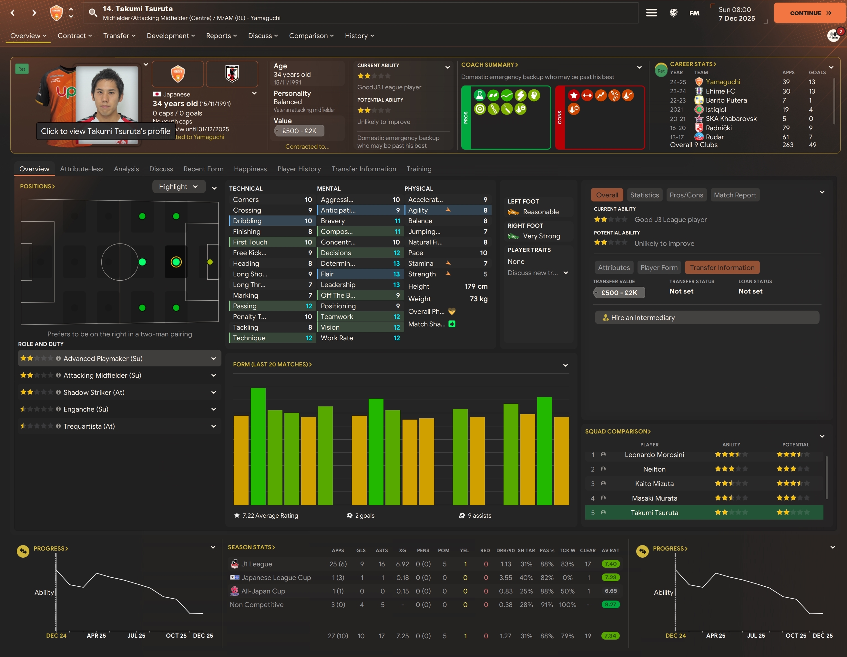The height and width of the screenshot is (657, 847).
Task: Click the Yamaguchi club badge thumbnail
Action: (x=178, y=74)
